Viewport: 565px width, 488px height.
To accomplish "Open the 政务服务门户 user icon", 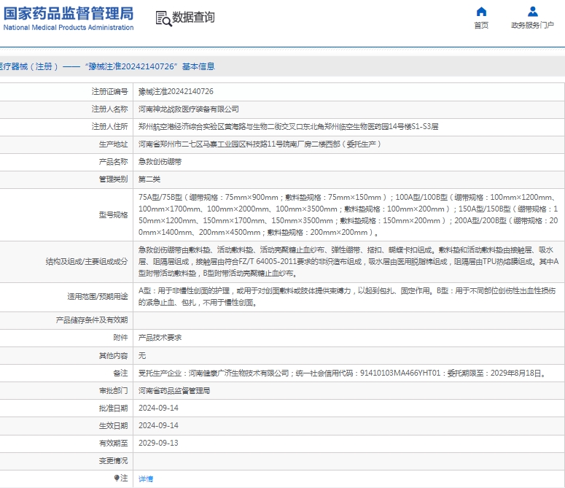I will tap(533, 12).
